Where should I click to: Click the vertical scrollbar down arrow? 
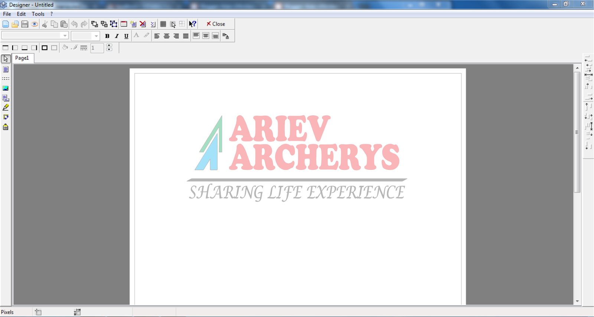coord(577,301)
